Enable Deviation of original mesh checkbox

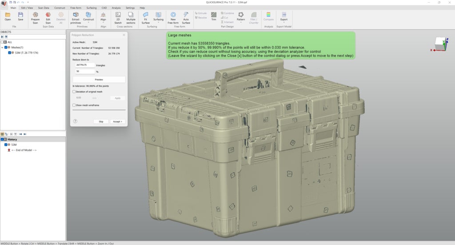click(74, 92)
